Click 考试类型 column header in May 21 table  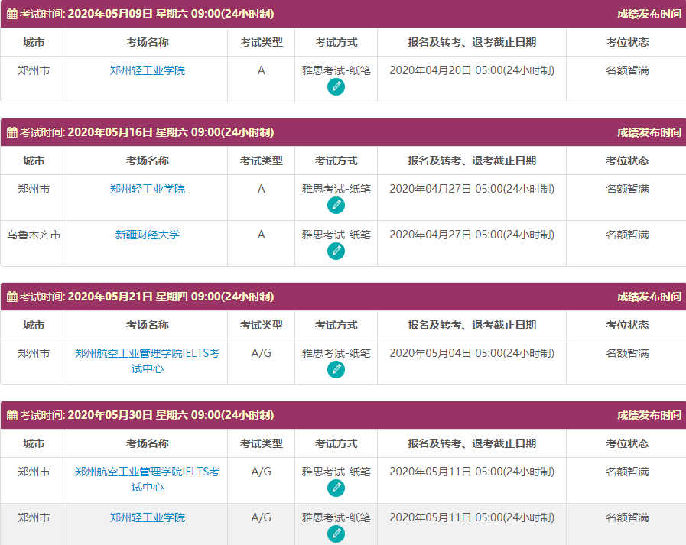262,326
